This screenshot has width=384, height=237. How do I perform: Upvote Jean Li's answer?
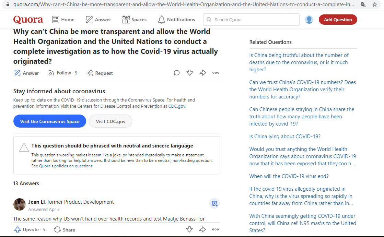(x=29, y=229)
